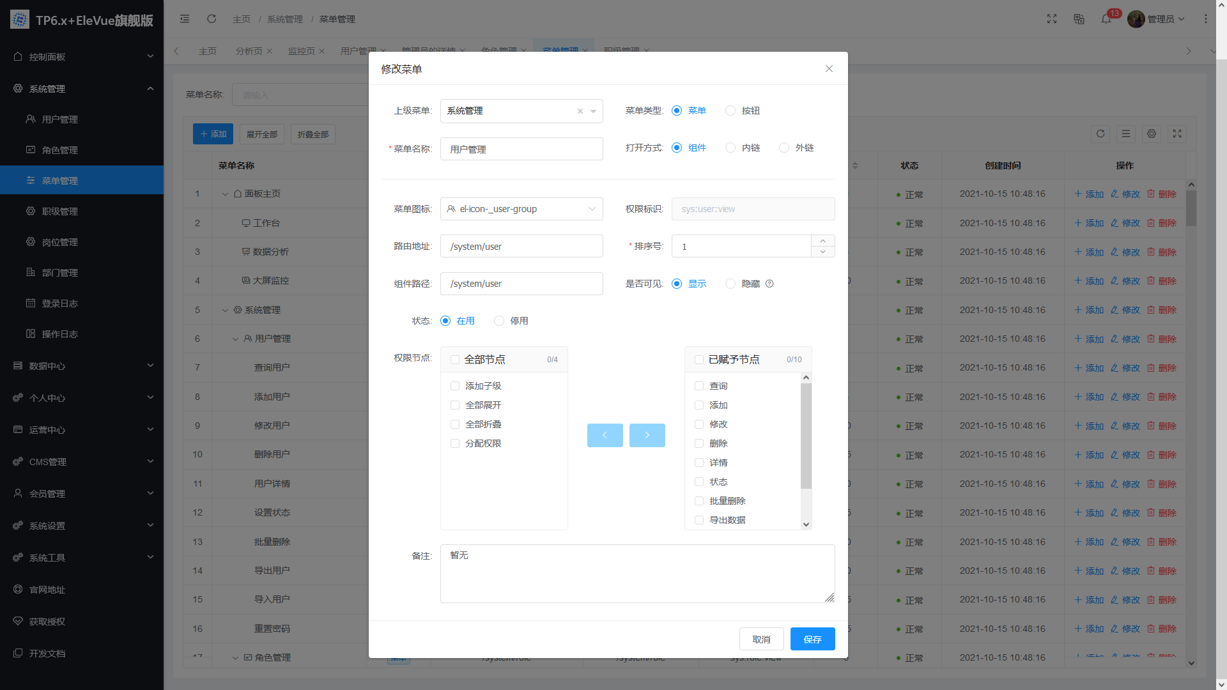Switch to the 分析页 tab
1227x690 pixels.
249,51
